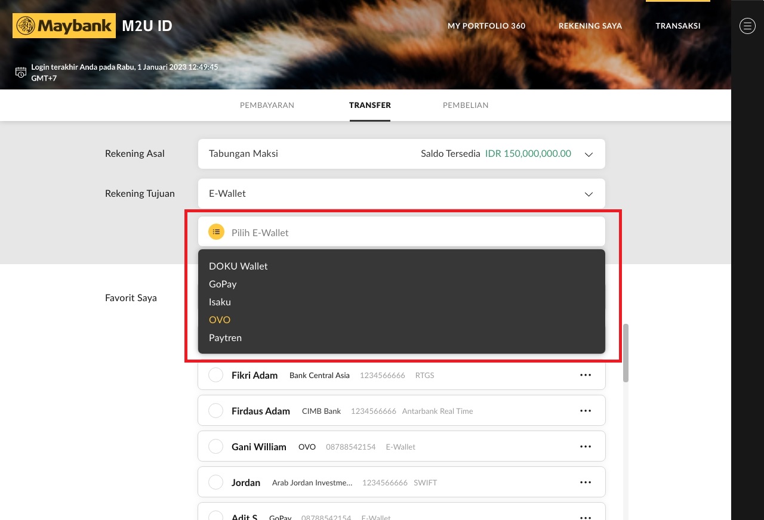
Task: Select the Fikri Adam radio button
Action: pos(215,375)
